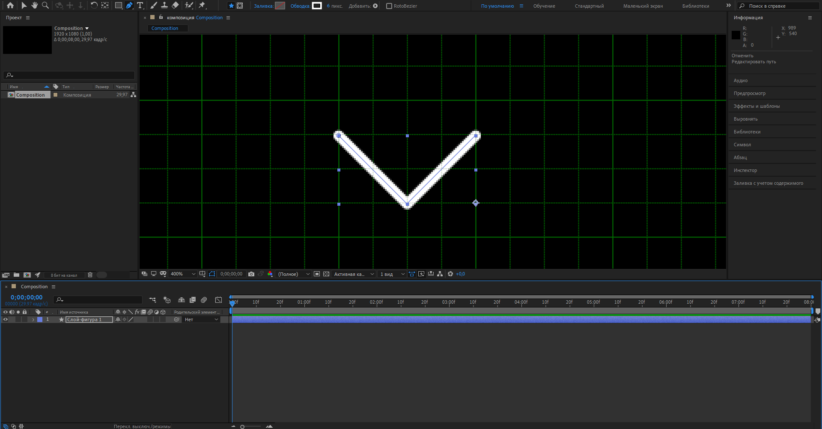Select the Selection arrow tool
The height and width of the screenshot is (429, 822).
point(24,6)
